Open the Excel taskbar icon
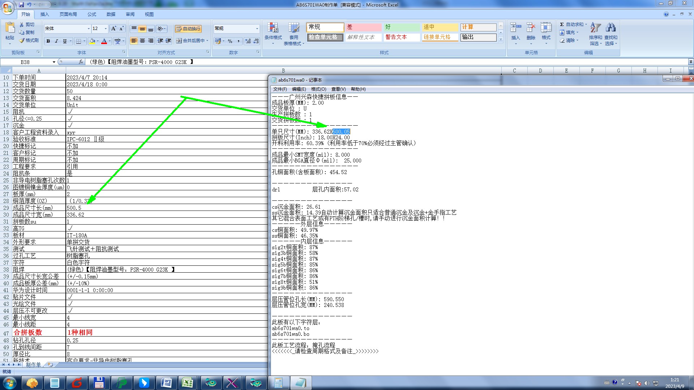Screen dimensions: 694x390 187,383
